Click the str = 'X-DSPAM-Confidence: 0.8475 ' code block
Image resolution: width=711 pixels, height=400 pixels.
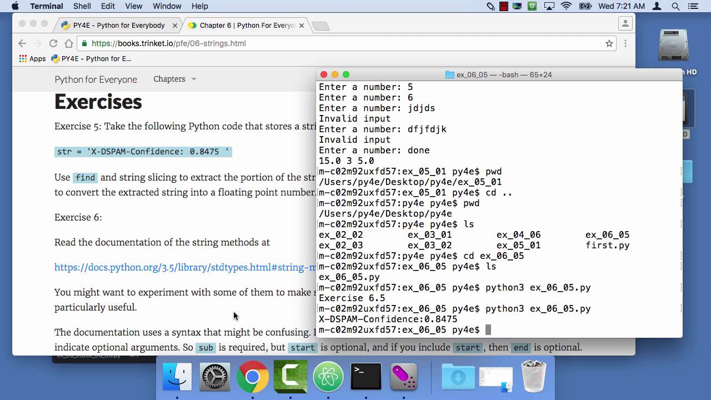(x=143, y=152)
